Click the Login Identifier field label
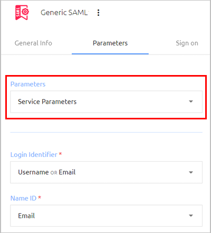Screen dimensions: 211x233 (x=34, y=155)
